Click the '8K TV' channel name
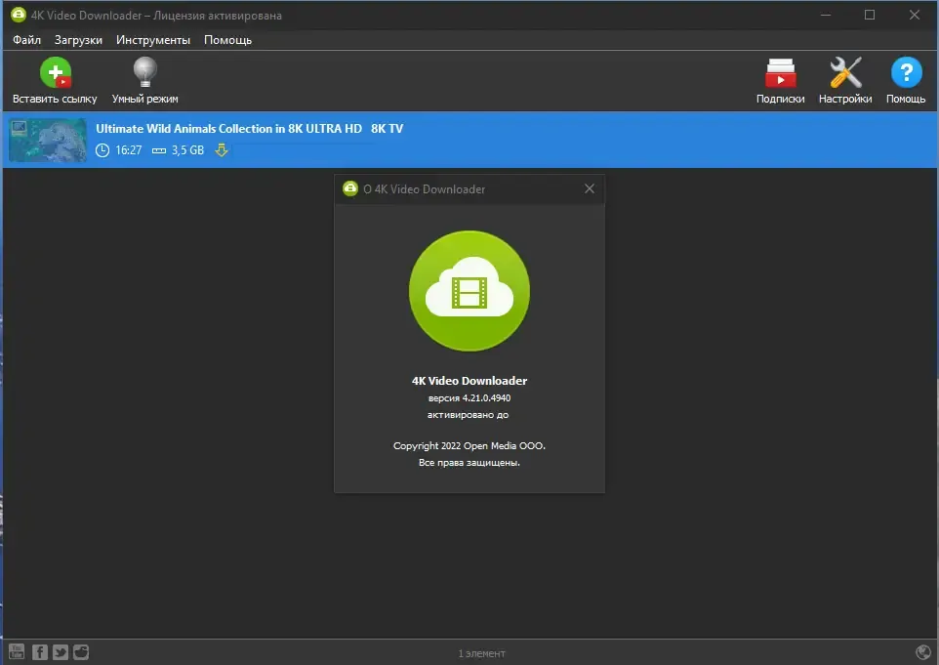This screenshot has height=665, width=939. pyautogui.click(x=387, y=128)
